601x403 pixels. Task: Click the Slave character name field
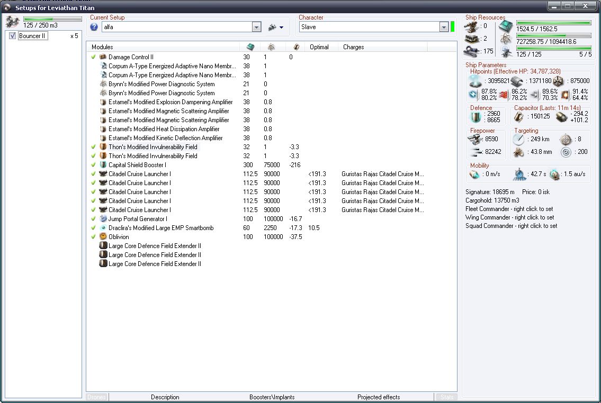click(369, 27)
